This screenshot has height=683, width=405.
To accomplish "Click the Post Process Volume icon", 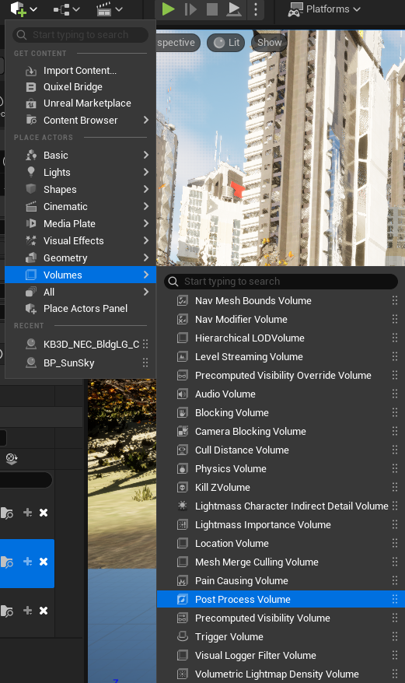I will point(183,599).
